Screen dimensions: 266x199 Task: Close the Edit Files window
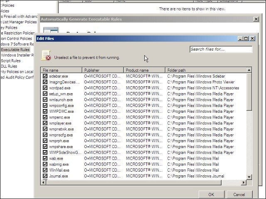tap(252, 39)
